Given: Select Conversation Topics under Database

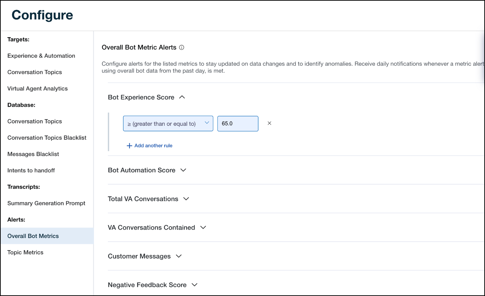Looking at the screenshot, I should click(x=34, y=121).
